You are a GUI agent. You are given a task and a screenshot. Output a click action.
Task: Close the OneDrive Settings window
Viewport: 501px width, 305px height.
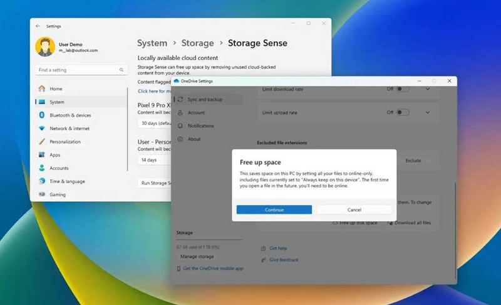point(449,81)
